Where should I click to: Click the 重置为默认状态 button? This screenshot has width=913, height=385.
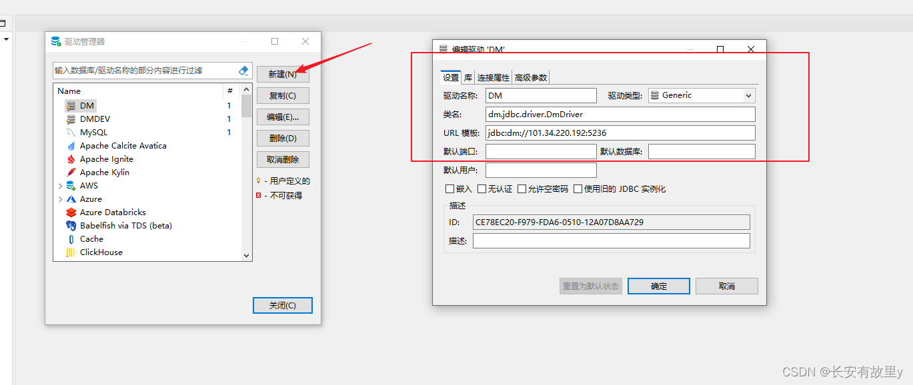591,286
